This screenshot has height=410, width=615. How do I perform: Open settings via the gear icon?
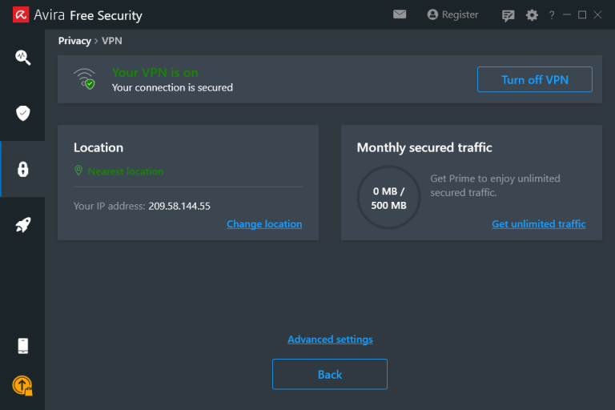(532, 15)
